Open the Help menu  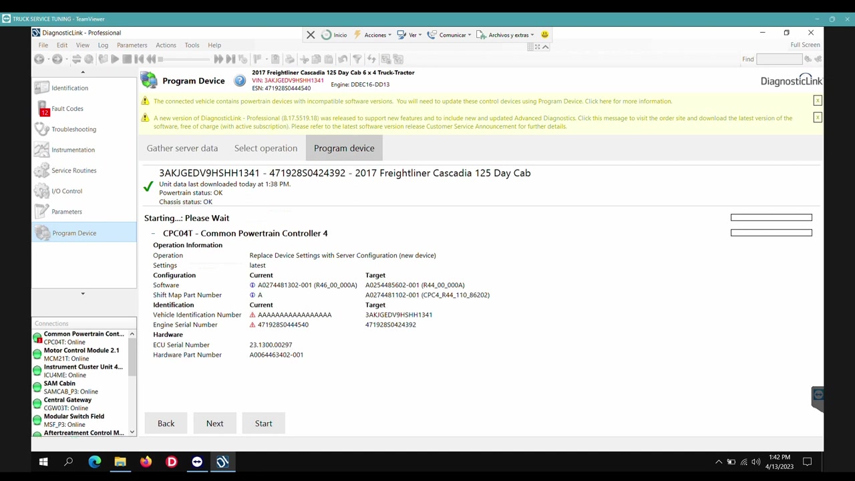pos(214,45)
